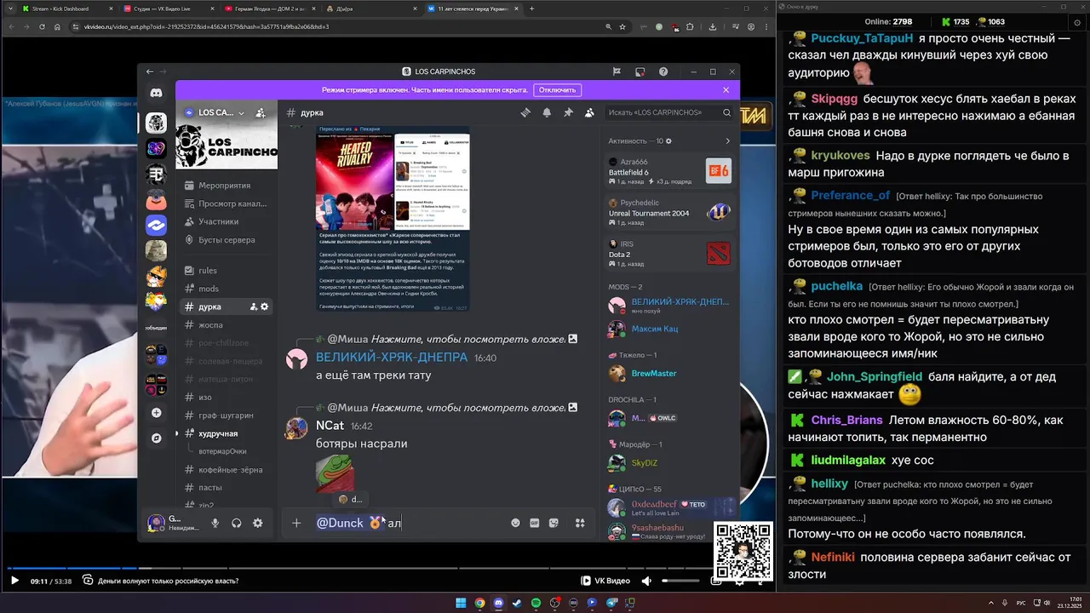This screenshot has height=613, width=1090.
Task: Open Discord inbox flag icon in the title bar
Action: pos(617,72)
